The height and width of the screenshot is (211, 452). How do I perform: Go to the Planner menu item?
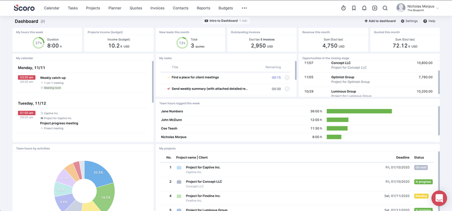tap(115, 8)
